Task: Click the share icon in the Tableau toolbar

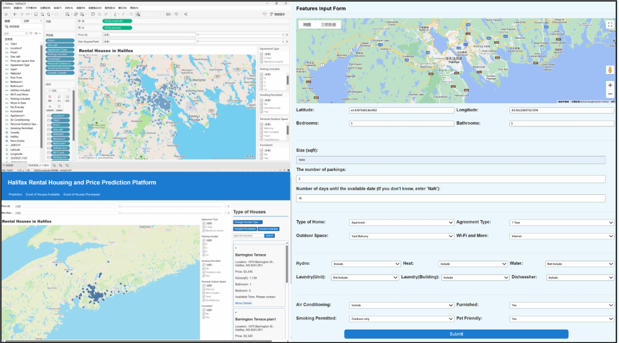Action: (x=186, y=14)
